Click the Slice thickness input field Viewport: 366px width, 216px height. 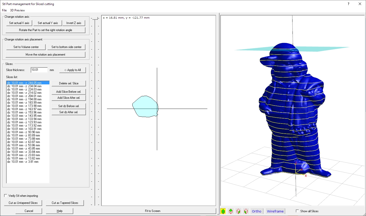click(x=39, y=70)
